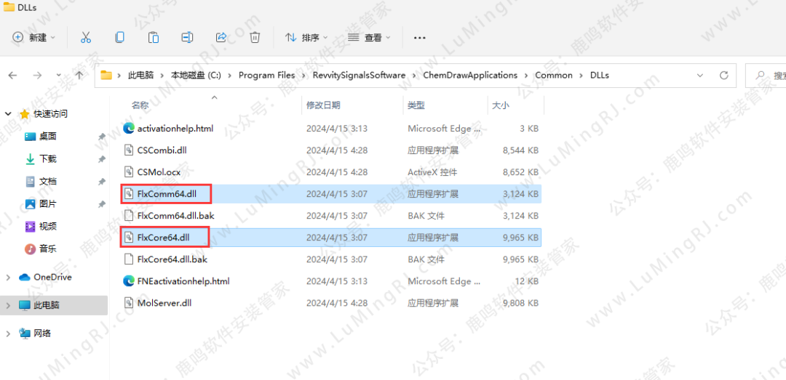Expand address bar history dropdown arrow
This screenshot has width=786, height=380.
point(700,75)
